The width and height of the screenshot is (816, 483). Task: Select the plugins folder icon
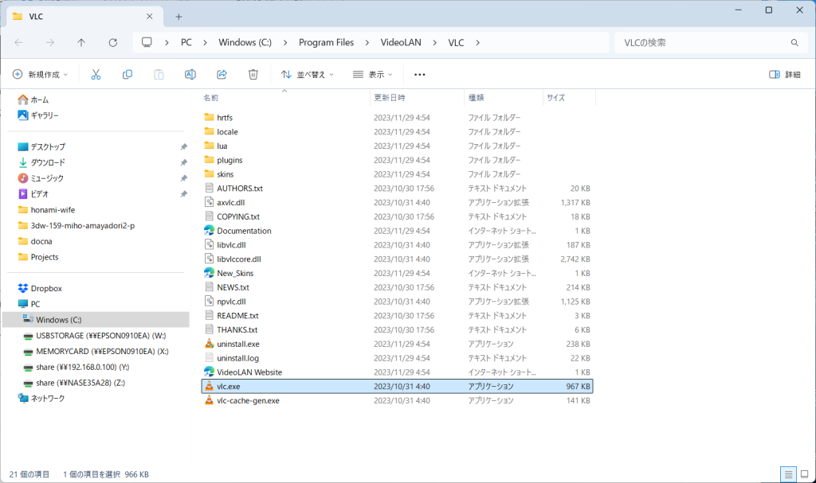tap(210, 160)
